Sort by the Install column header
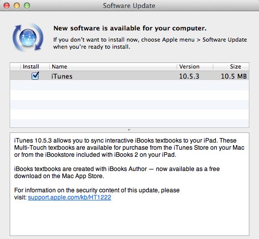This screenshot has width=259, height=239. click(31, 66)
